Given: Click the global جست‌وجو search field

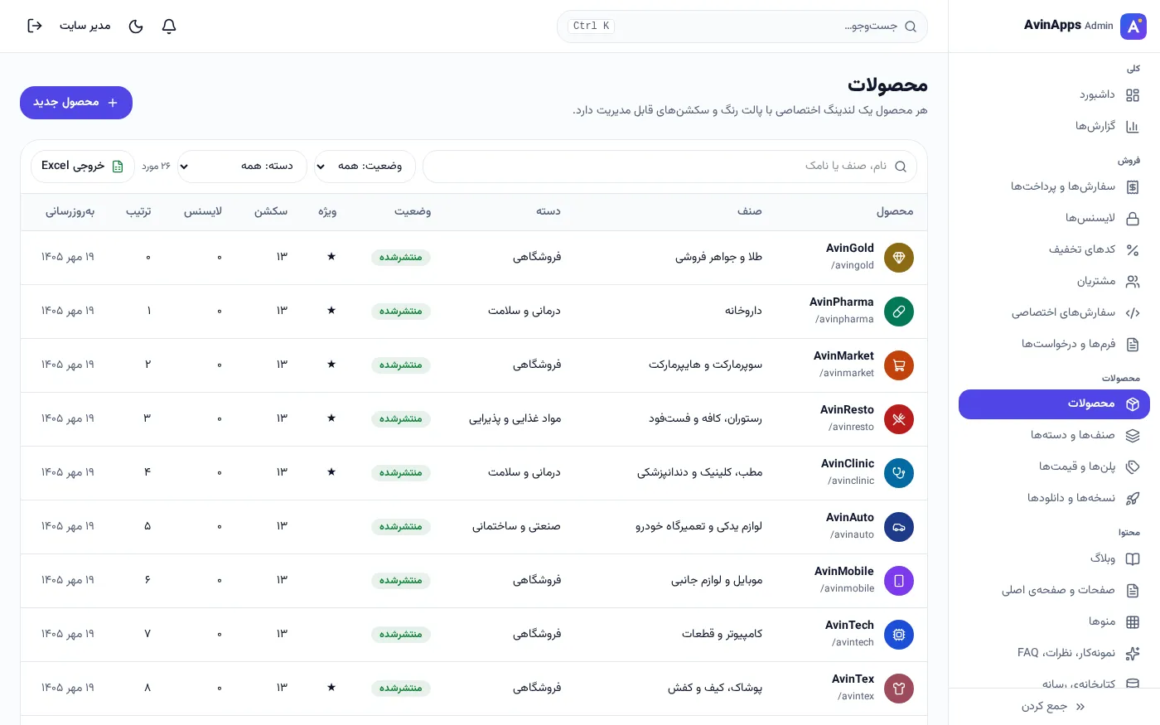Looking at the screenshot, I should tap(742, 27).
